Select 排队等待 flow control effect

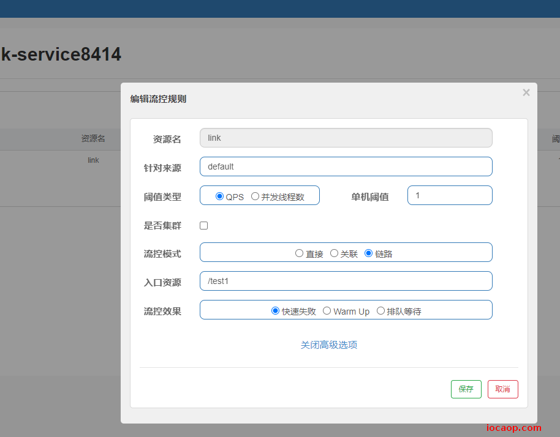[x=380, y=311]
